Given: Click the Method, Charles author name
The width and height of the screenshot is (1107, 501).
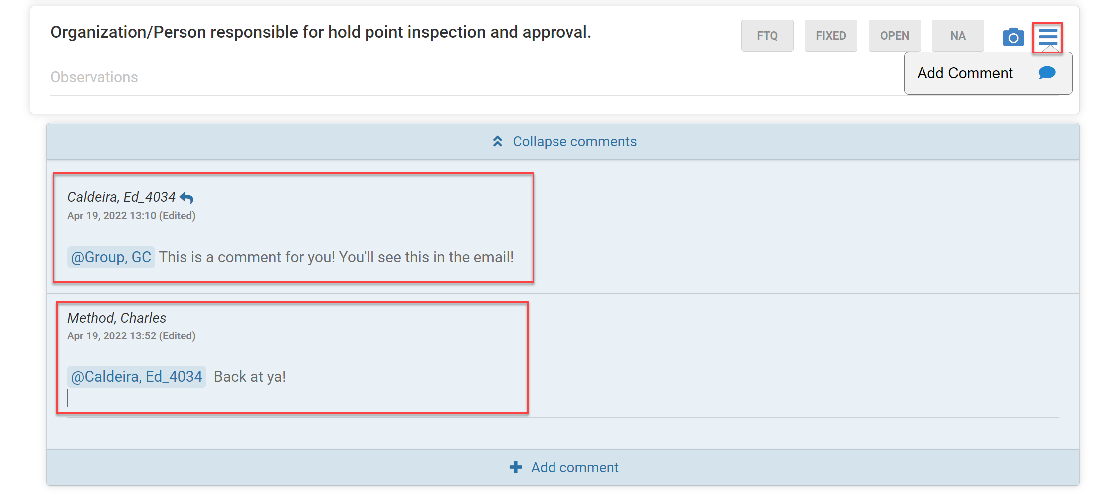Looking at the screenshot, I should (117, 318).
